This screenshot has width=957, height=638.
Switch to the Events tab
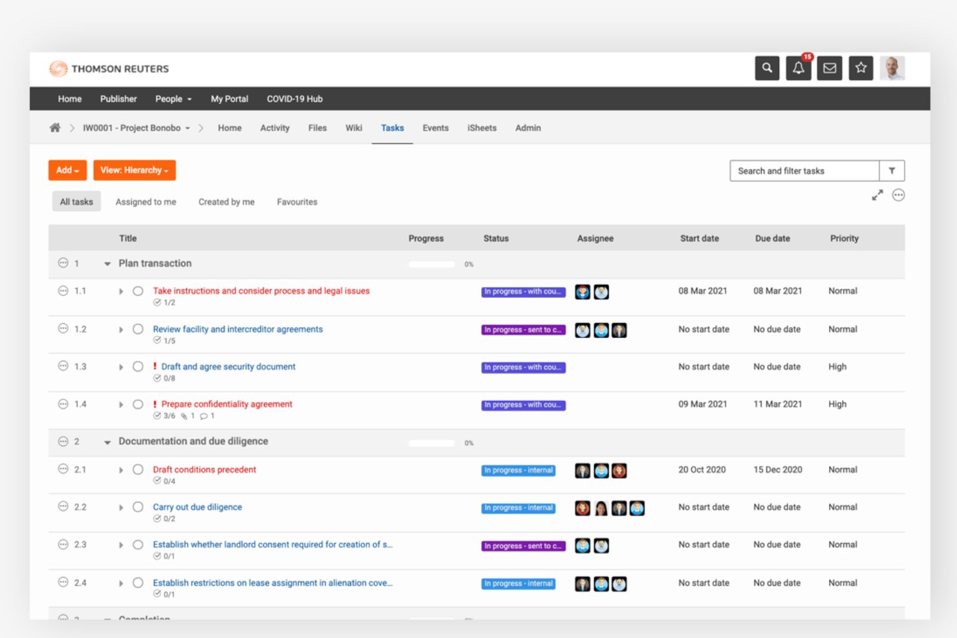[435, 128]
